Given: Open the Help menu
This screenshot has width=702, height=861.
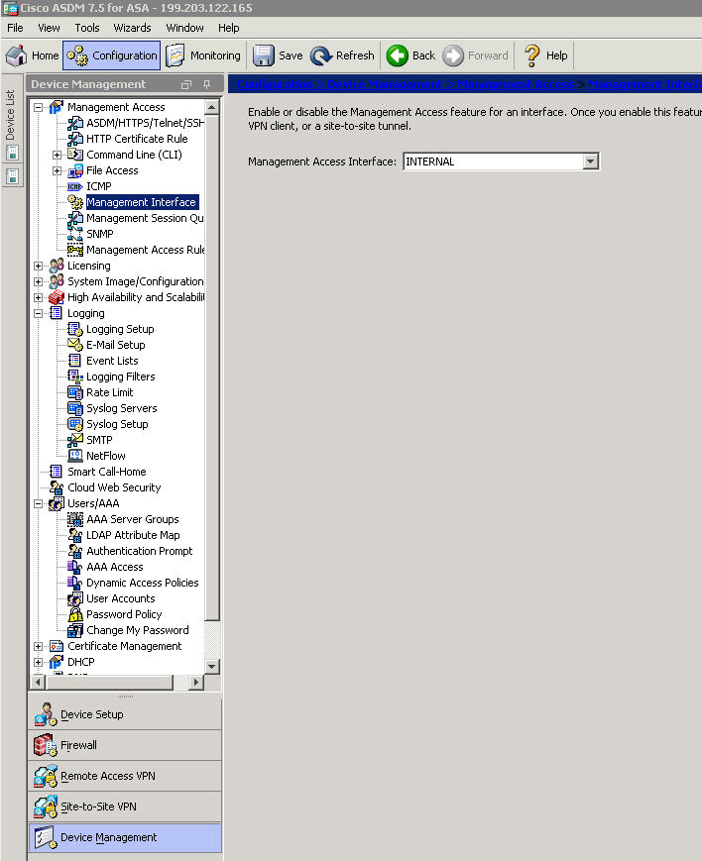Looking at the screenshot, I should (229, 28).
